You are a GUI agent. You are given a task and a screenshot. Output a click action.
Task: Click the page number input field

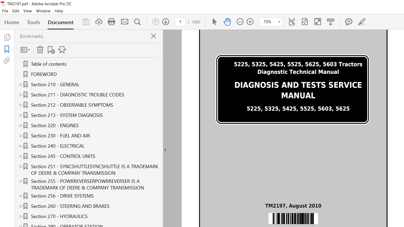(180, 22)
